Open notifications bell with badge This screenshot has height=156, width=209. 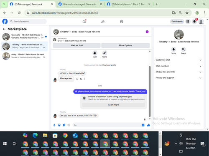tap(194, 22)
